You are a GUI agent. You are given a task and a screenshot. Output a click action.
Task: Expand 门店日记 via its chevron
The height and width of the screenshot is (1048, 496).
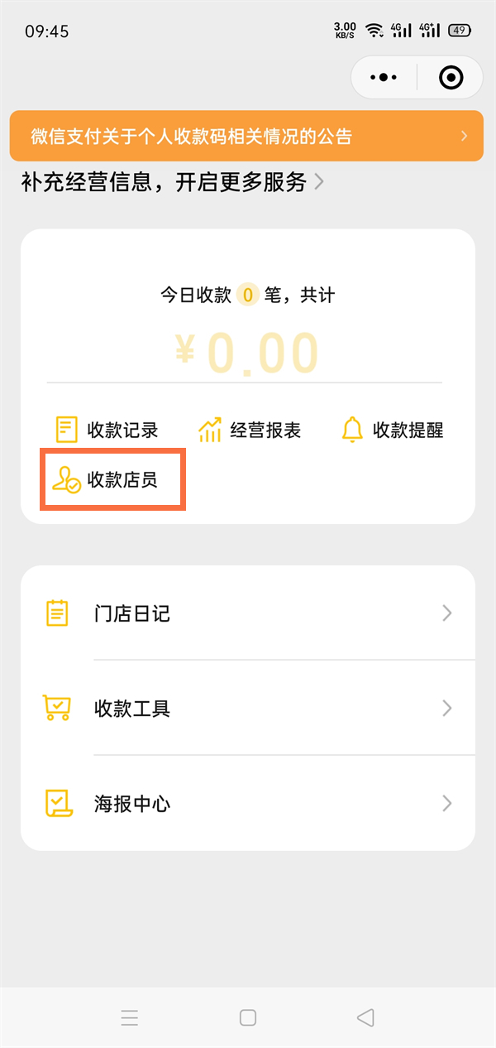tap(446, 613)
